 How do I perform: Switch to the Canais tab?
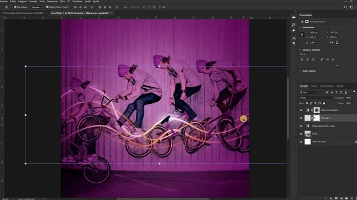coord(313,86)
